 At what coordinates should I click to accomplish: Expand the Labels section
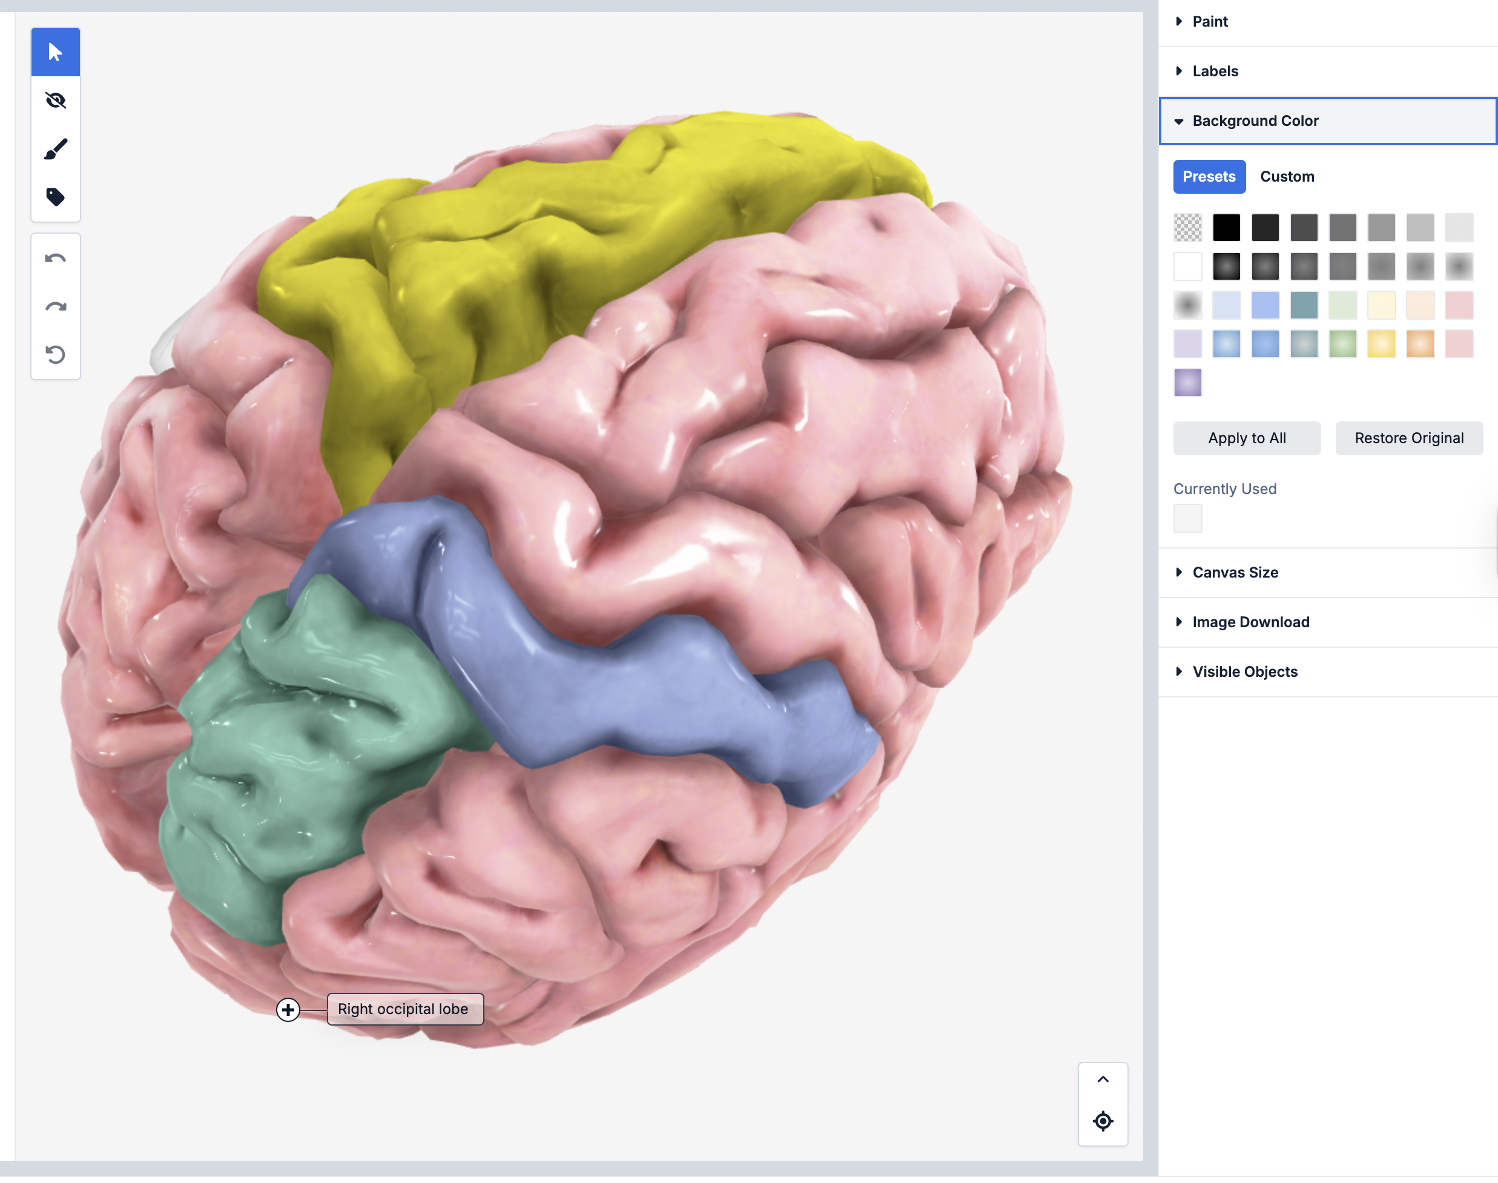click(1328, 71)
